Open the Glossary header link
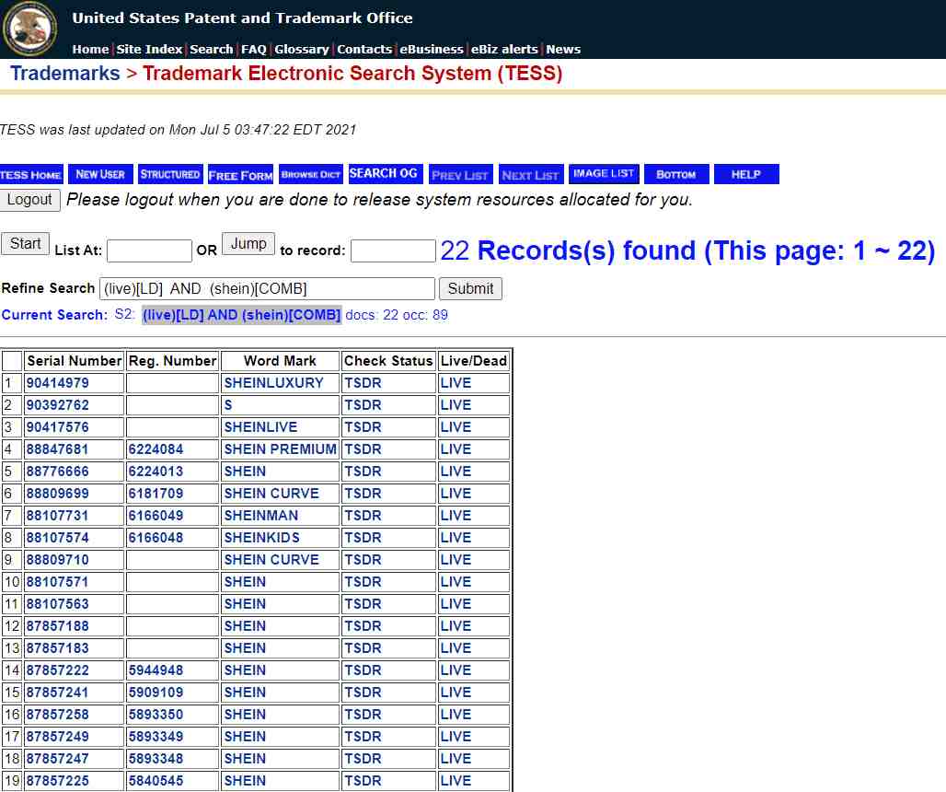 tap(302, 50)
